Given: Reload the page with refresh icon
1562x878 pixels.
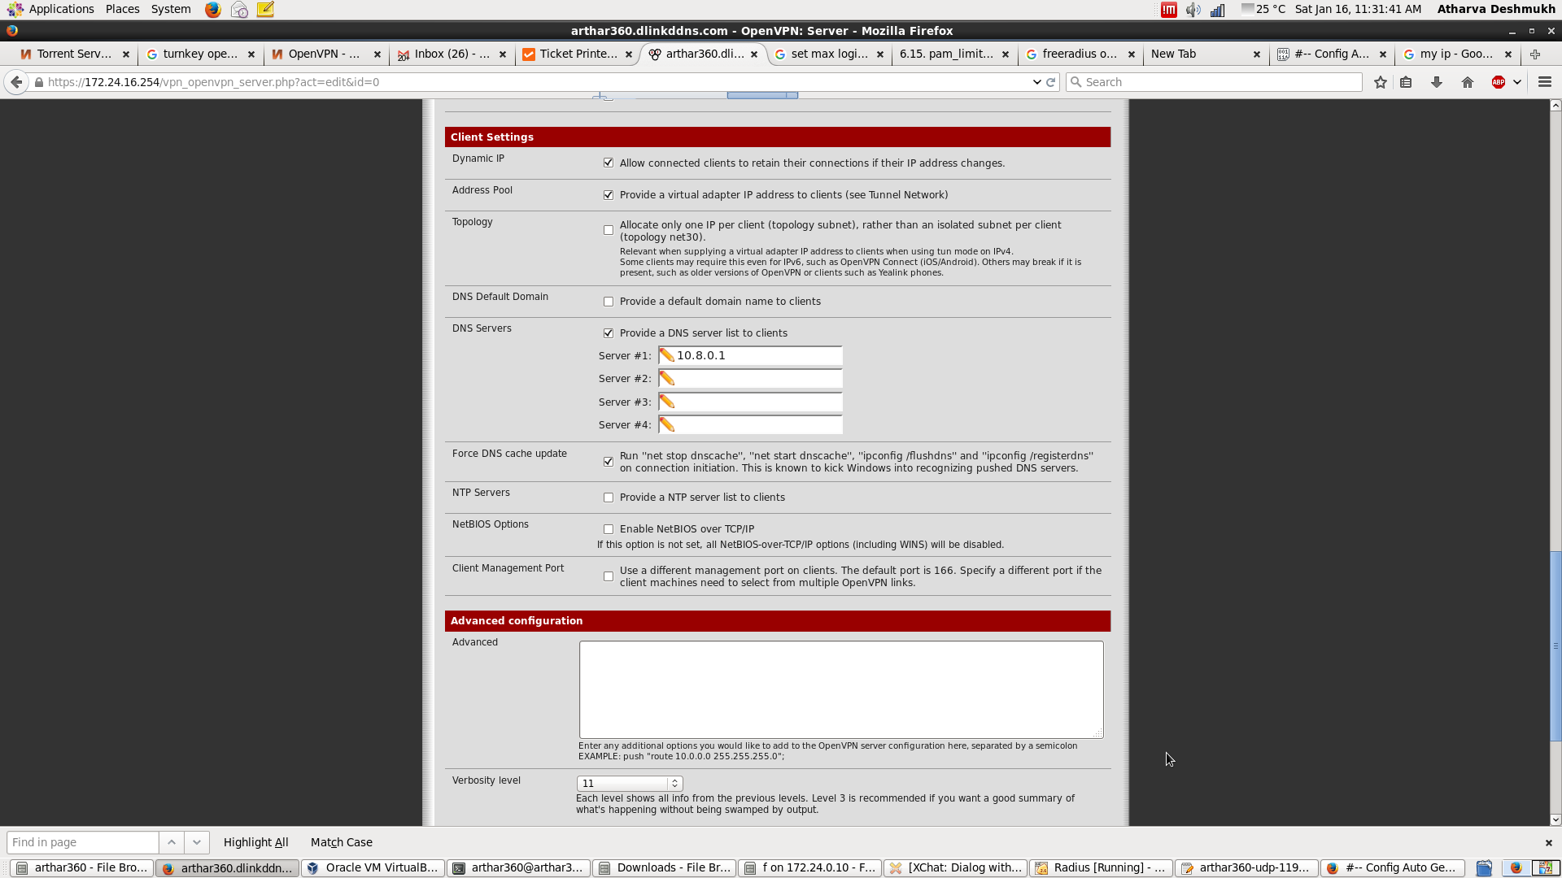Looking at the screenshot, I should point(1050,82).
